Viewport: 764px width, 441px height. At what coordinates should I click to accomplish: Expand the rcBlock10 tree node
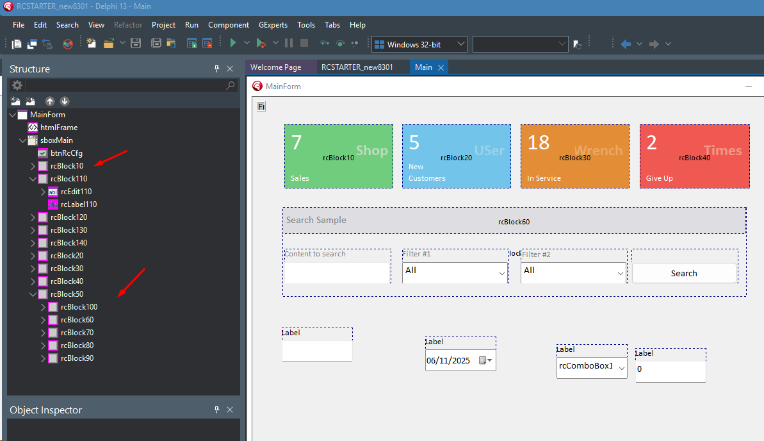[33, 166]
